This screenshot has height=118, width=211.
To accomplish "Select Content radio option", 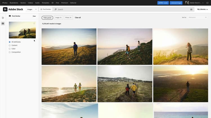I will [x=10, y=45].
